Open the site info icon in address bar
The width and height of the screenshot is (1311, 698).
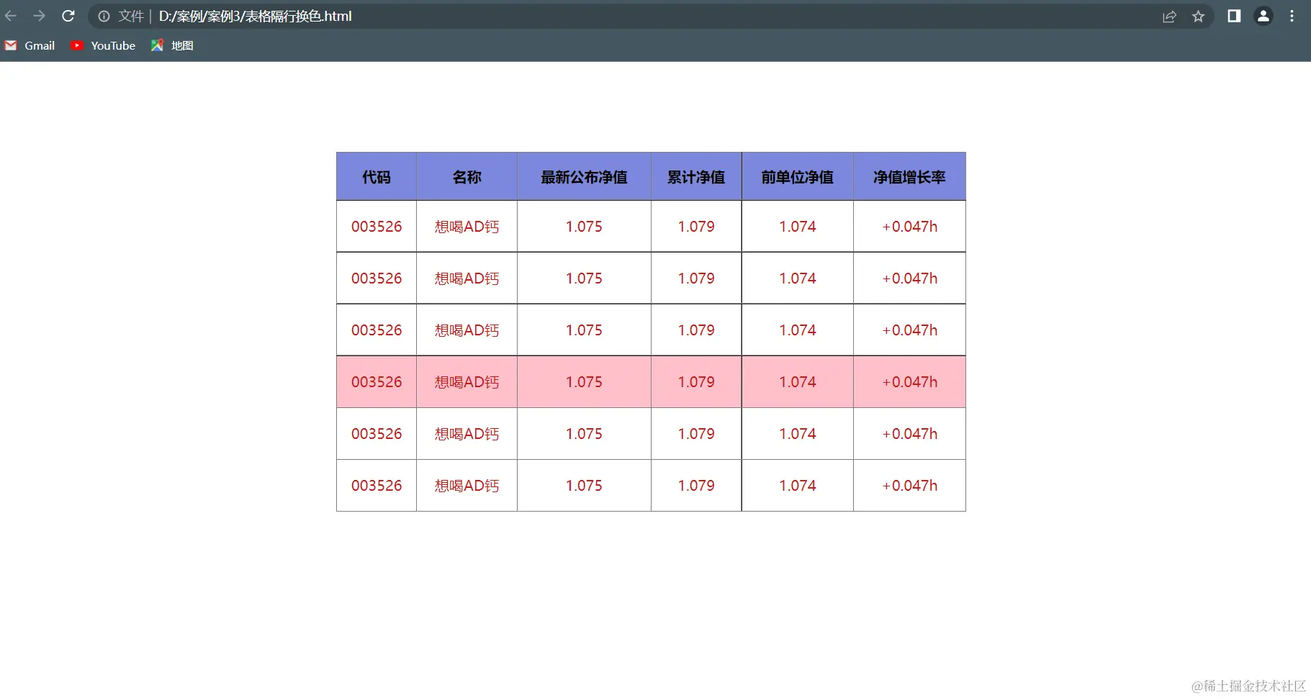(x=104, y=16)
